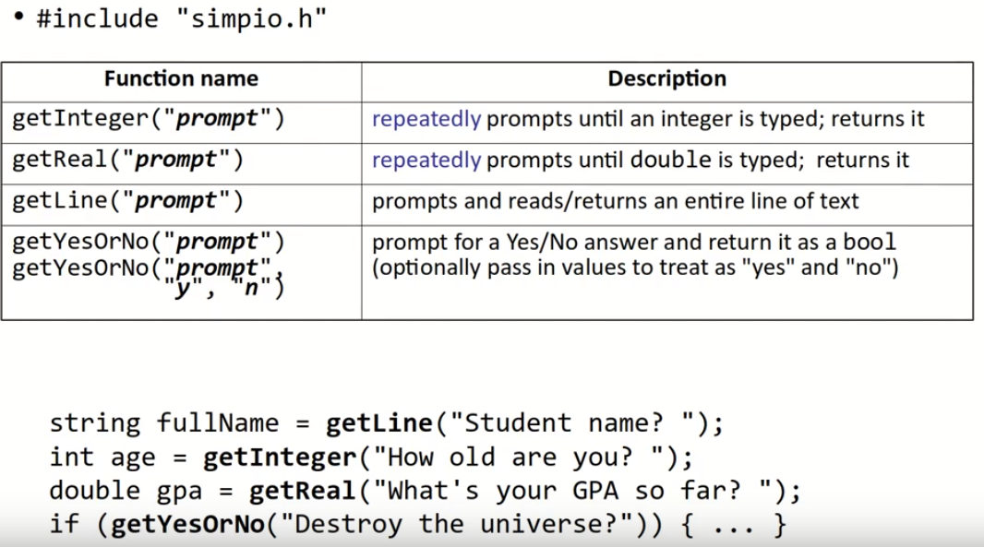984x547 pixels.
Task: Click the "string fullName" code line
Action: point(163,423)
